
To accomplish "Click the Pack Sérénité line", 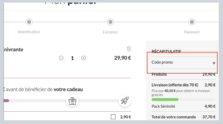I will (184, 106).
